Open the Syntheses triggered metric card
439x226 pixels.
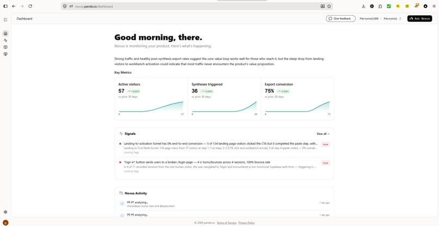tap(224, 99)
